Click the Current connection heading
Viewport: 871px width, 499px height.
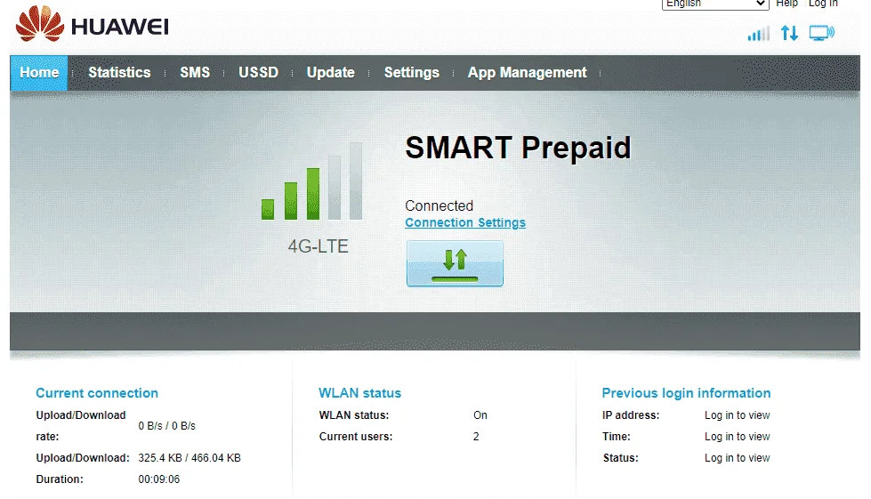click(97, 393)
